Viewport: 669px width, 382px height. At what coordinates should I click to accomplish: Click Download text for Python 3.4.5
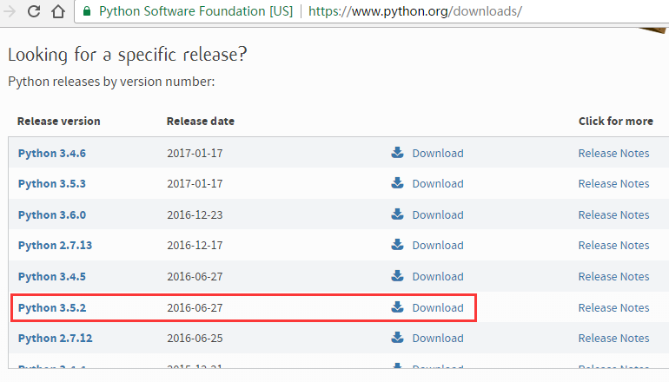click(x=438, y=277)
